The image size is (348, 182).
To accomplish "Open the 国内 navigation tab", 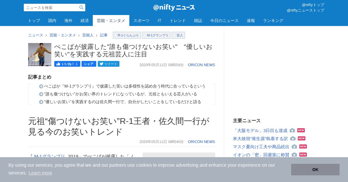I will [x=52, y=21].
